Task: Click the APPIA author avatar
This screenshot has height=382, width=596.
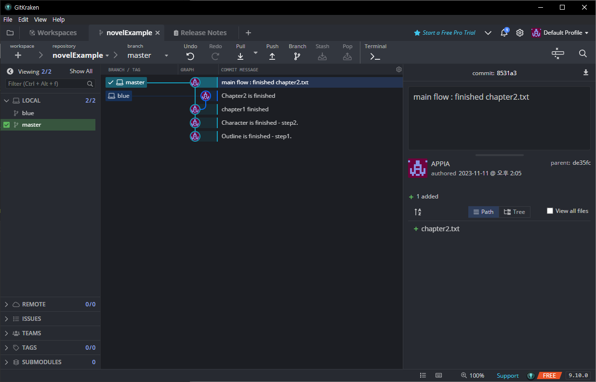Action: pos(418,169)
